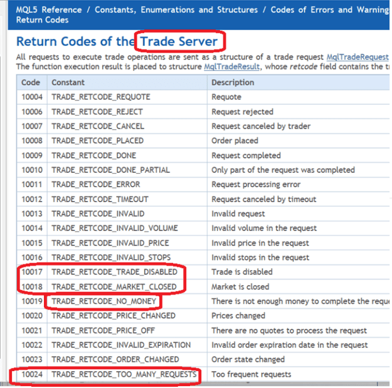Click the Request rejected description
392x388 pixels.
[242, 112]
